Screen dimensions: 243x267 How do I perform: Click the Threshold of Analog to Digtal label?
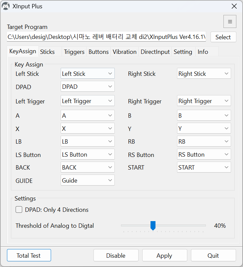click(55, 226)
